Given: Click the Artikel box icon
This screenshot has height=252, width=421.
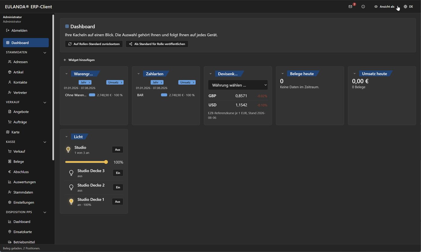Looking at the screenshot, I should click(10, 72).
